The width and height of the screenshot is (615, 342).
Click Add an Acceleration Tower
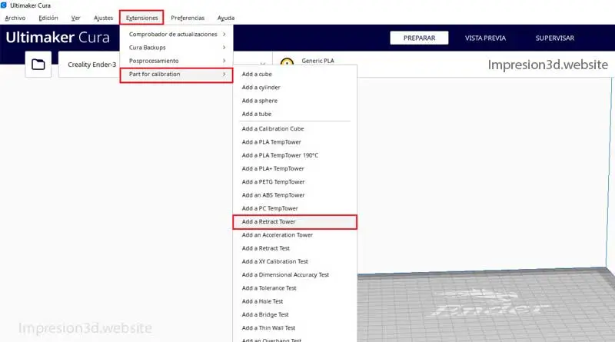click(x=295, y=235)
